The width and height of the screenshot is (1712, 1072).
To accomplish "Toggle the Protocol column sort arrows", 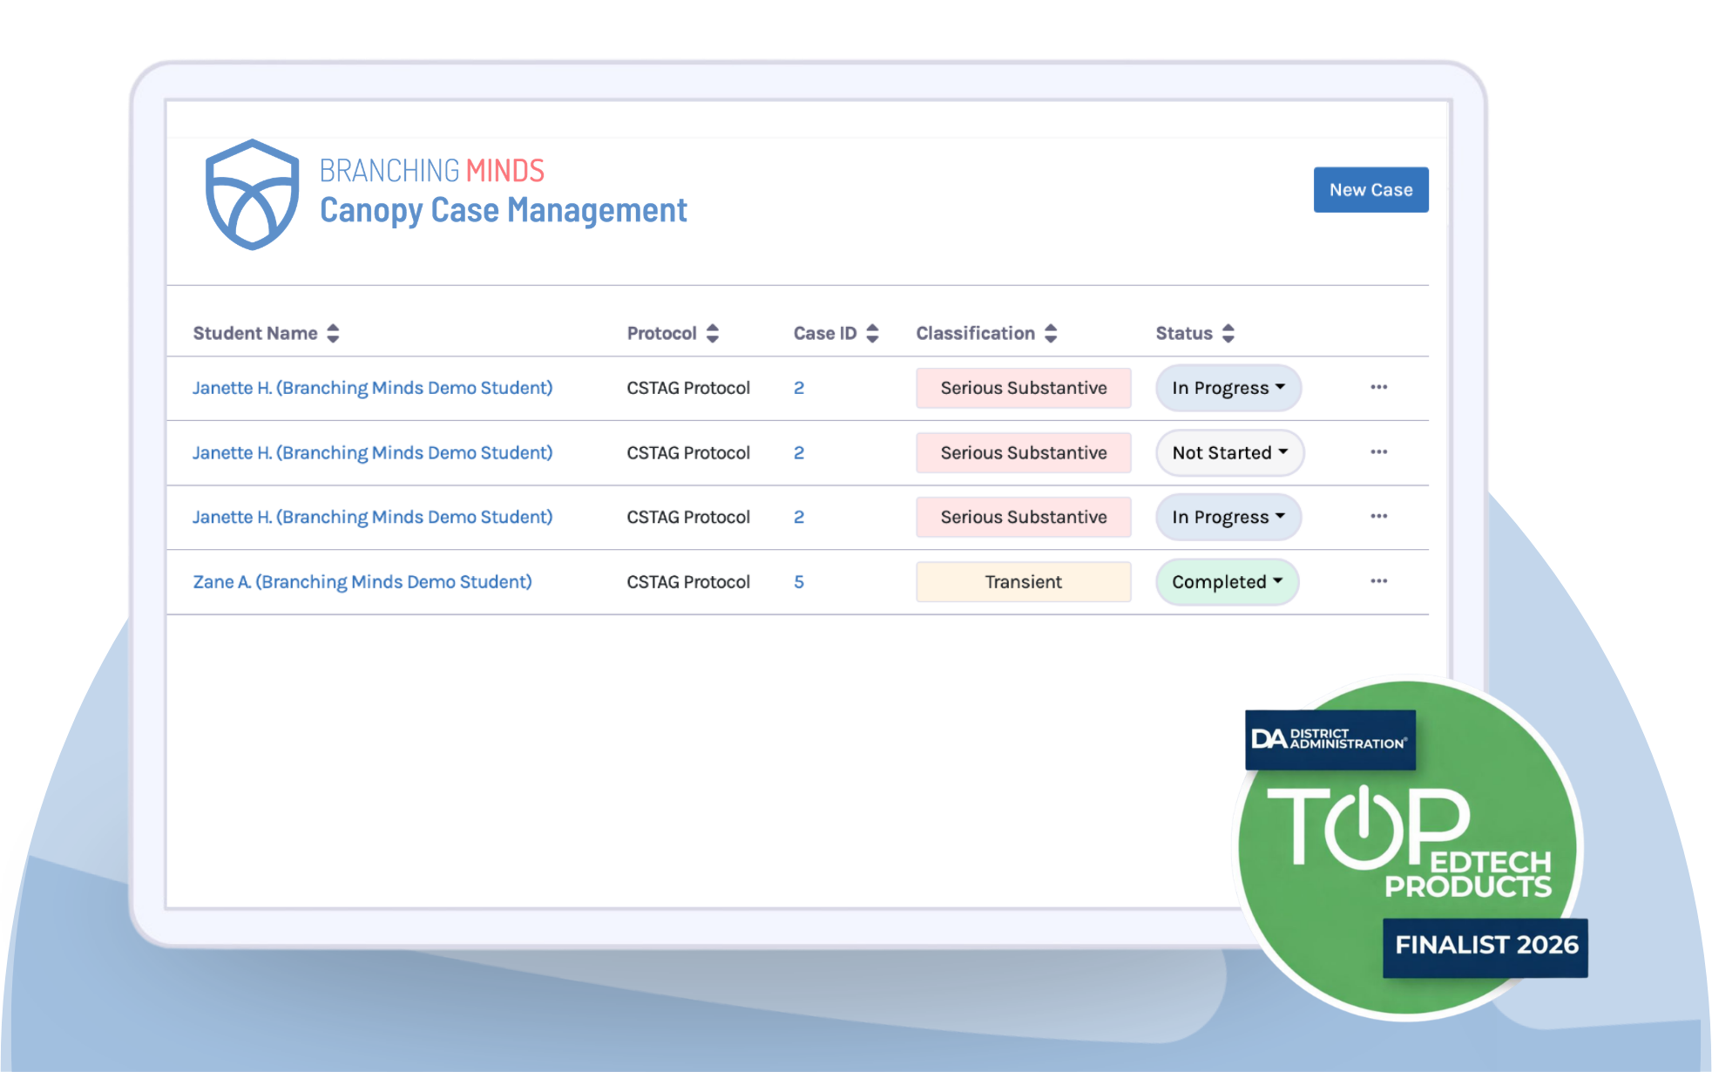I will pos(713,333).
